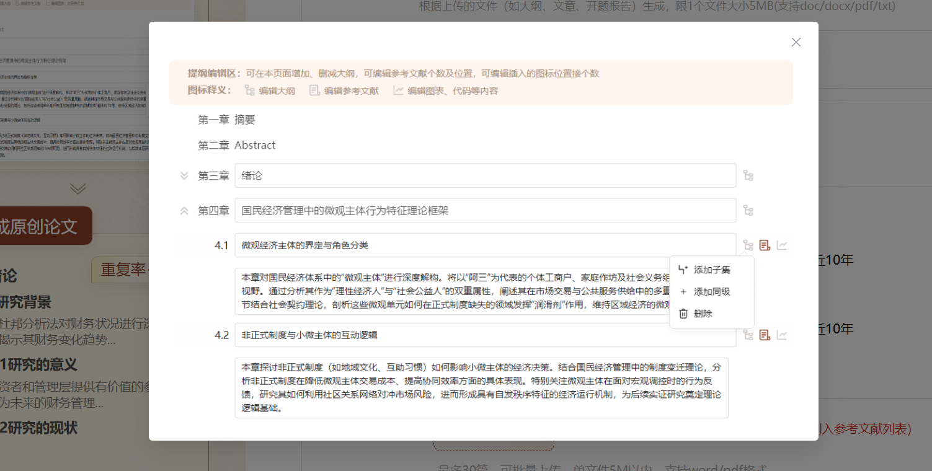Screen dimensions: 932x471
Task: Click 编辑图表、代码等内容 legend icon in the hint bar
Action: click(x=399, y=90)
